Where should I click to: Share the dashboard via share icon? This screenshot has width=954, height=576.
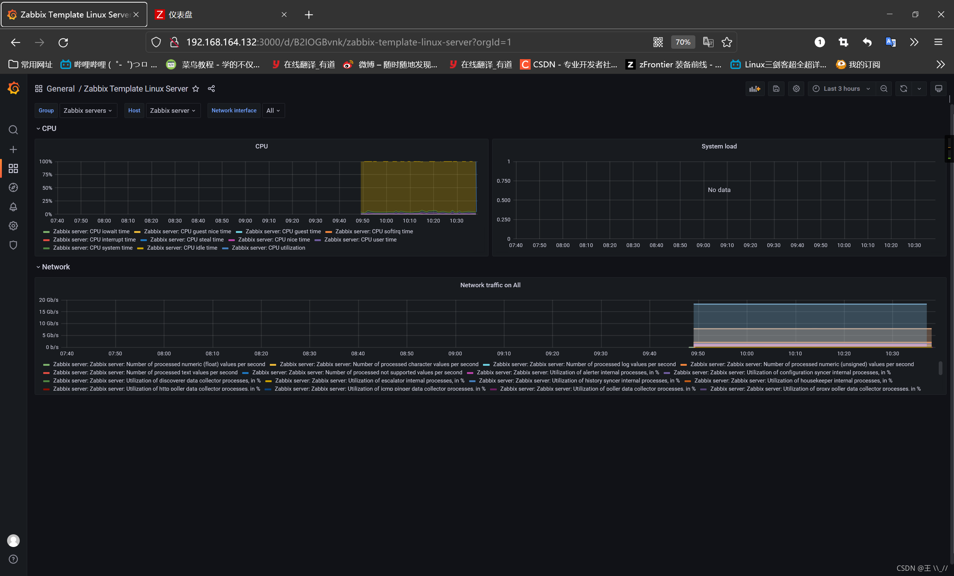pyautogui.click(x=211, y=89)
